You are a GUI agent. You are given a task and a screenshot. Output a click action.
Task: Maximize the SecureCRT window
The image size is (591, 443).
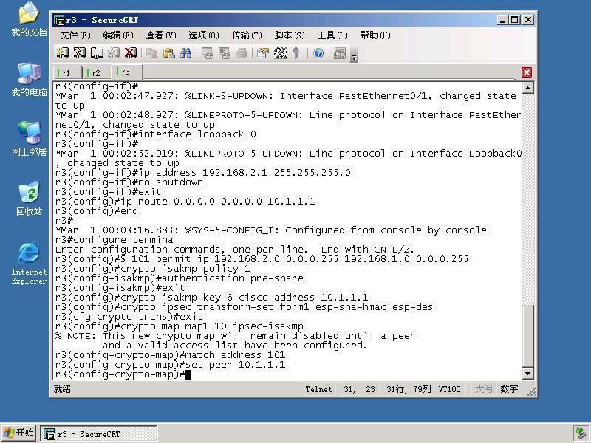(x=514, y=20)
